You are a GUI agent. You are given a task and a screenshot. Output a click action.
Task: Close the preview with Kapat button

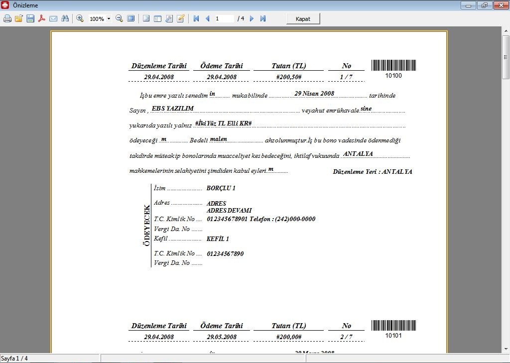(x=303, y=18)
